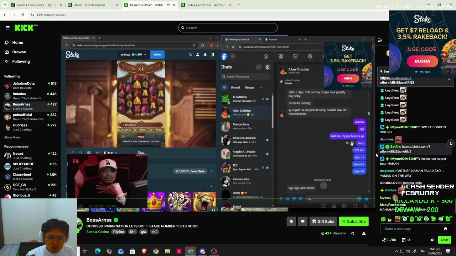Collapse the chat panel
Viewport: 456px width, 256px height.
point(380,40)
